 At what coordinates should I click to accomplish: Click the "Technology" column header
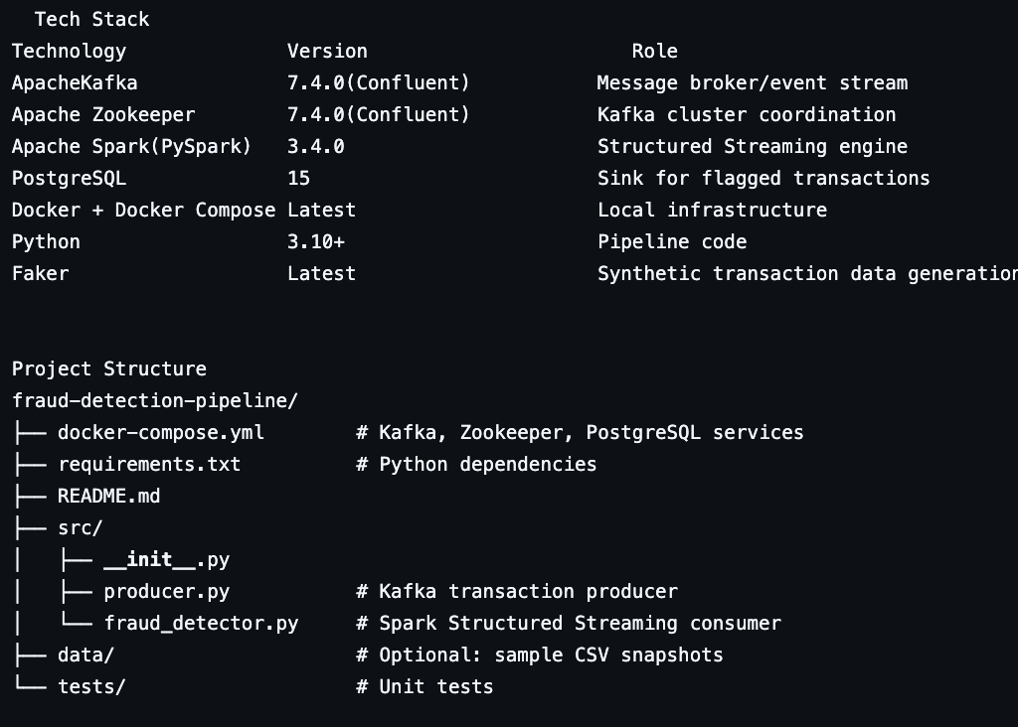click(69, 51)
